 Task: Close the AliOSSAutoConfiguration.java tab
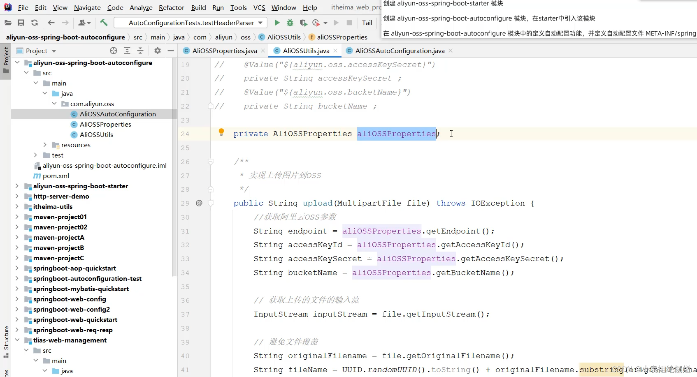pyautogui.click(x=451, y=51)
